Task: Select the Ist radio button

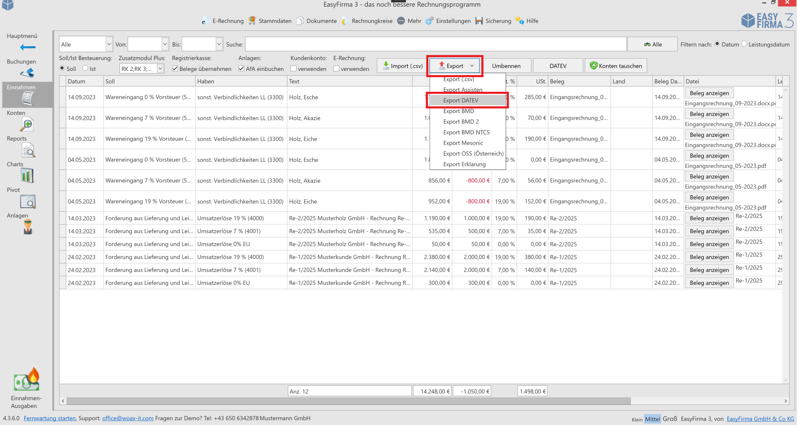Action: tap(85, 68)
